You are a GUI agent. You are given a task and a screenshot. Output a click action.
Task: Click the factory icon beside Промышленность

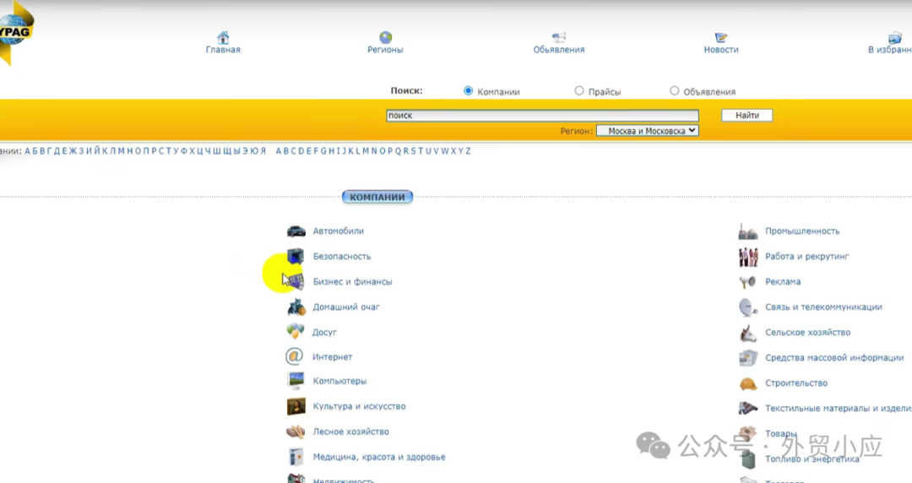coord(747,231)
